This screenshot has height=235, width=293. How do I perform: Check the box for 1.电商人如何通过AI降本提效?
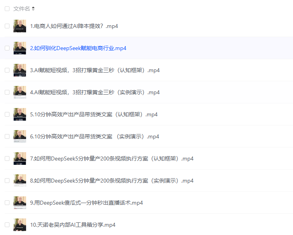click(x=7, y=26)
